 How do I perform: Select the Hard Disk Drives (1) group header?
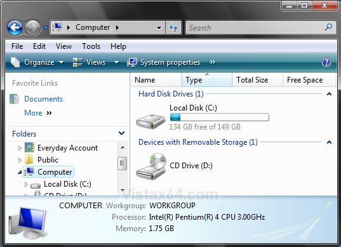click(171, 94)
